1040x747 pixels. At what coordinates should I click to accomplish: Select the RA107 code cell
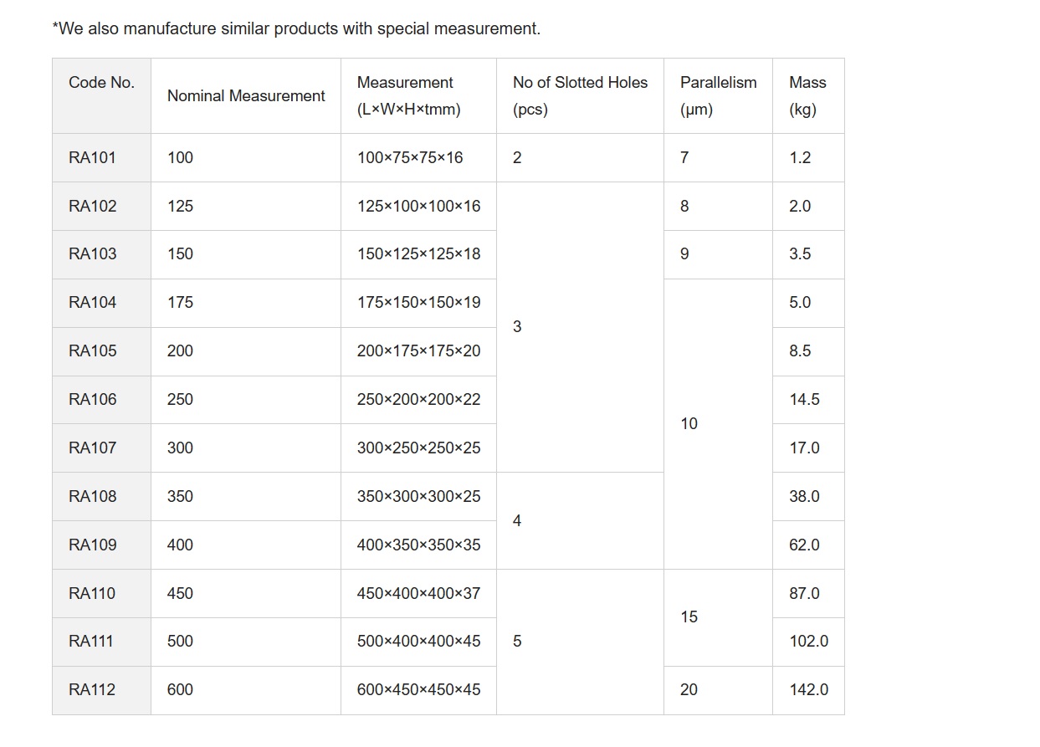[x=101, y=448]
